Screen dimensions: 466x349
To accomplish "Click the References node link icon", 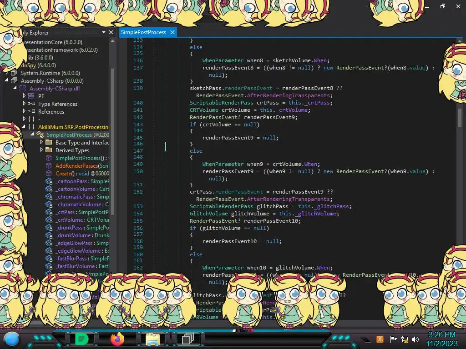I will (x=31, y=111).
